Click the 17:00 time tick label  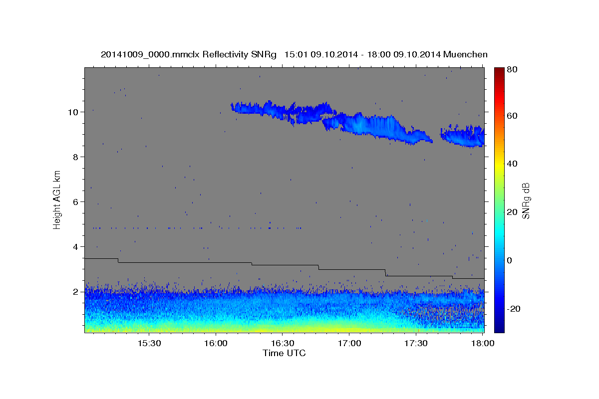(x=349, y=344)
